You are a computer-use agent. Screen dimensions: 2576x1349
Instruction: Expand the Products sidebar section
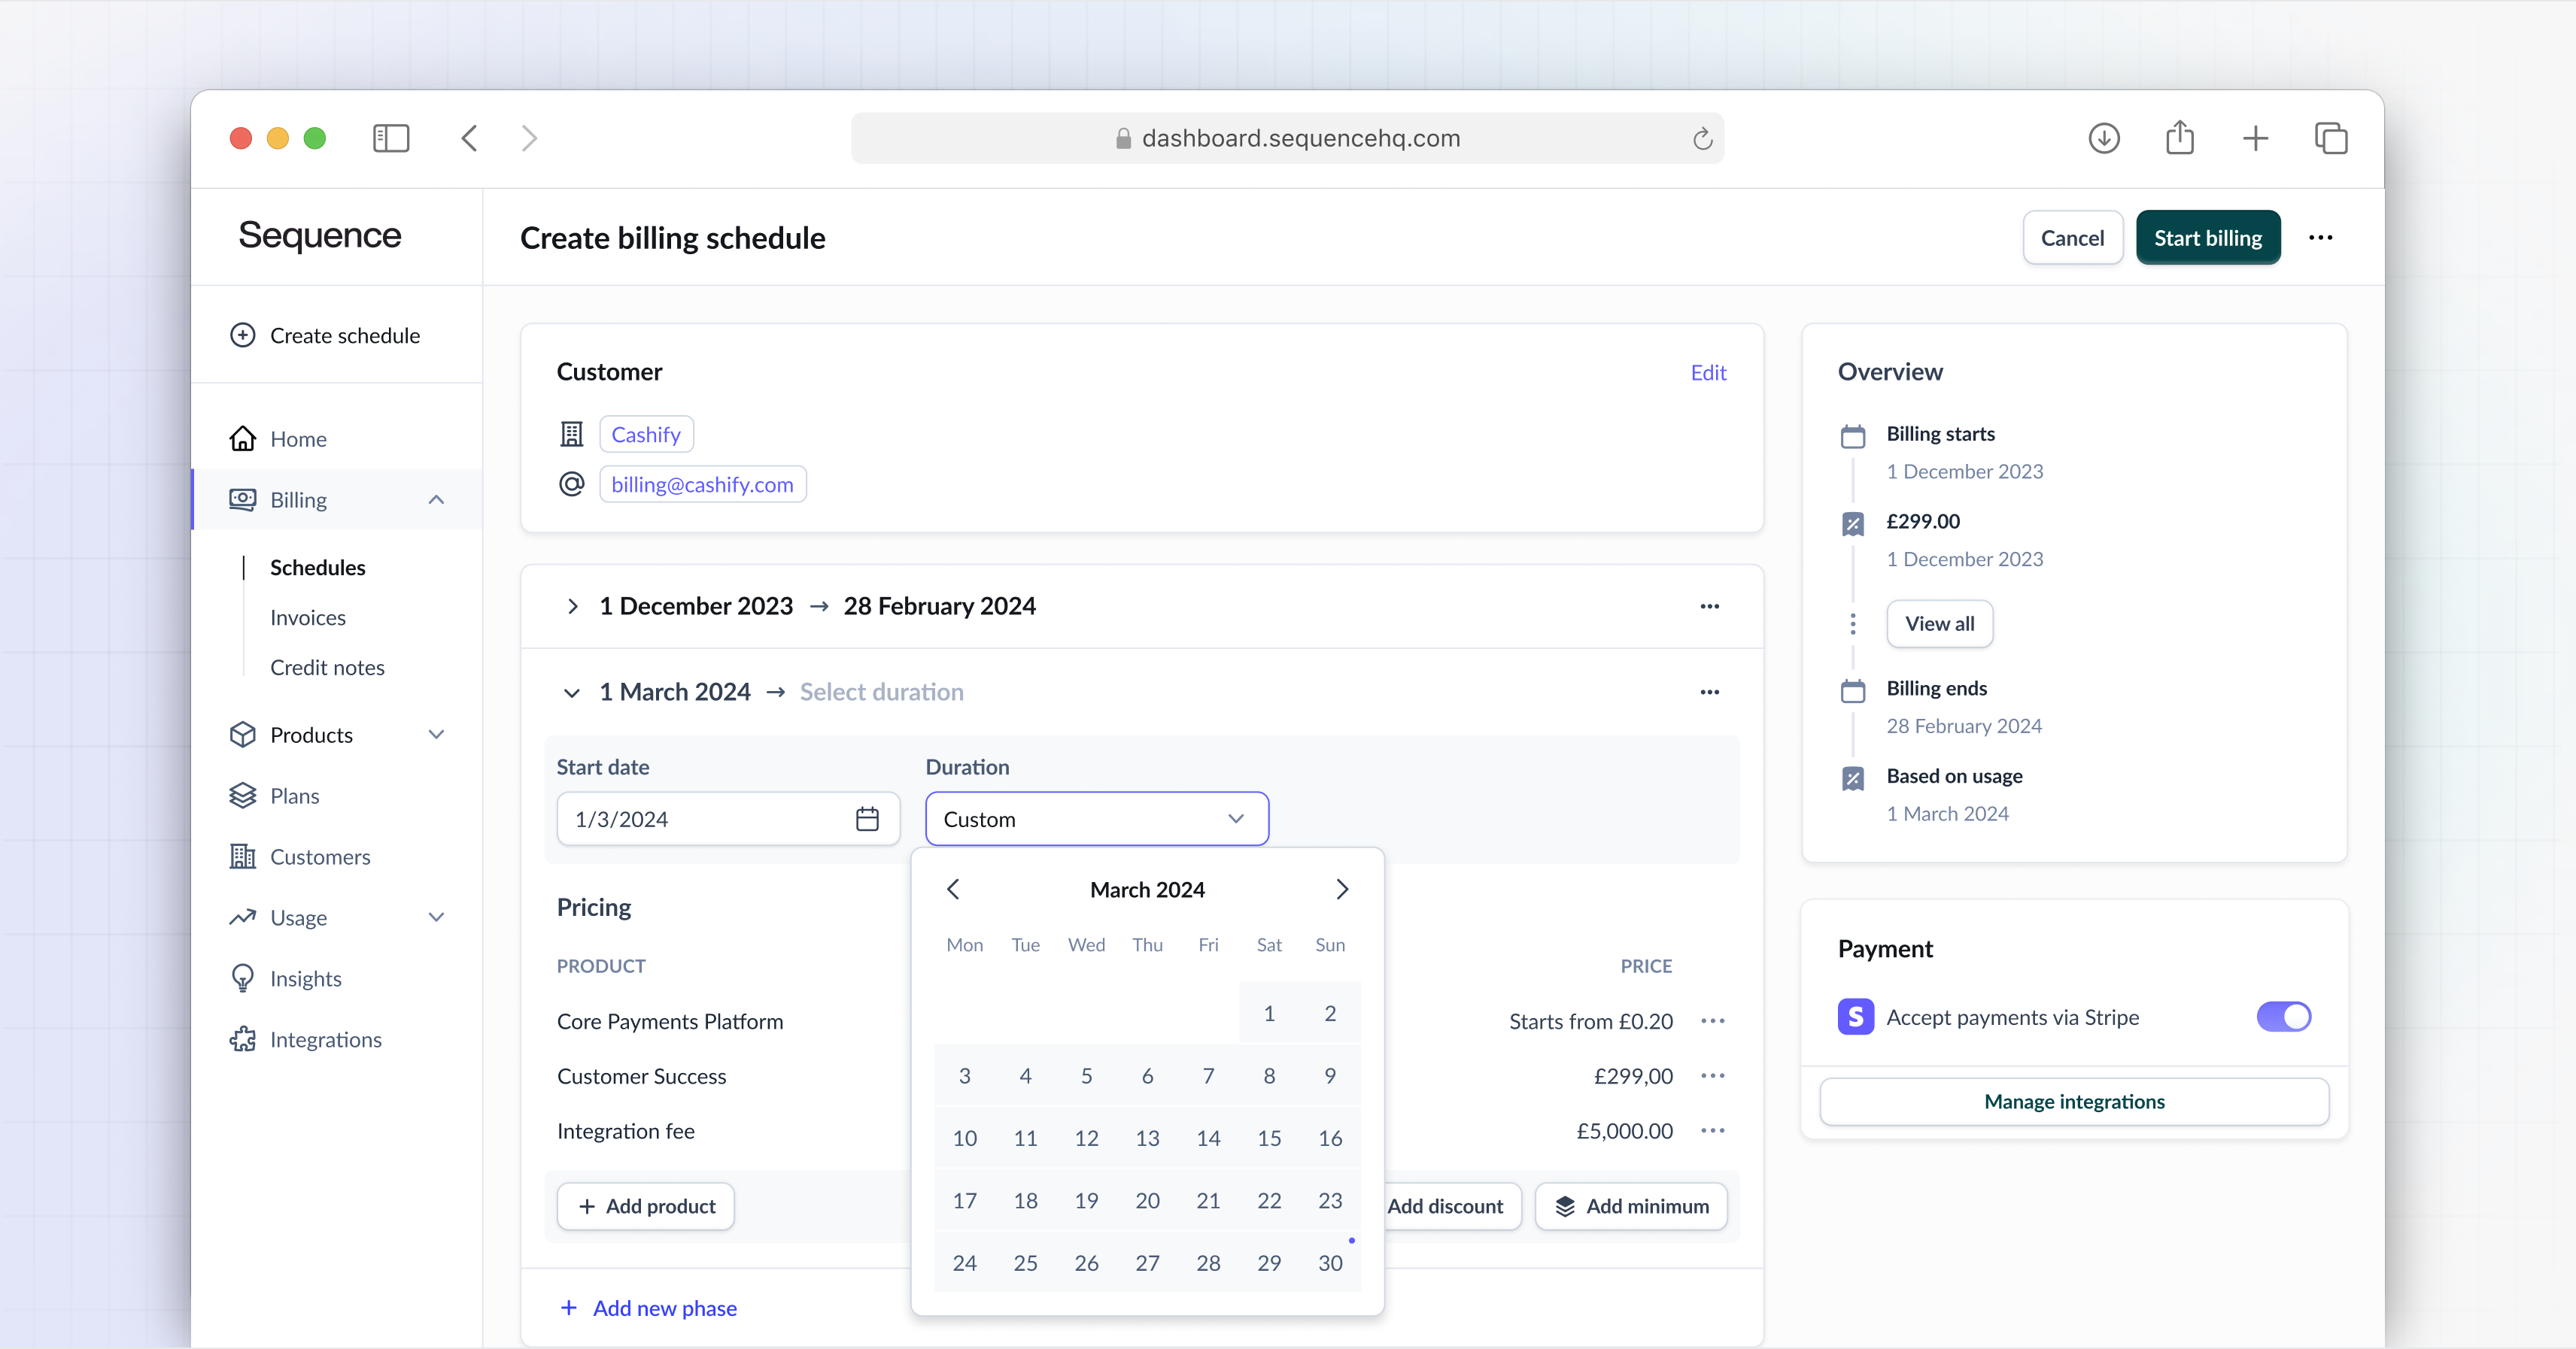[436, 735]
